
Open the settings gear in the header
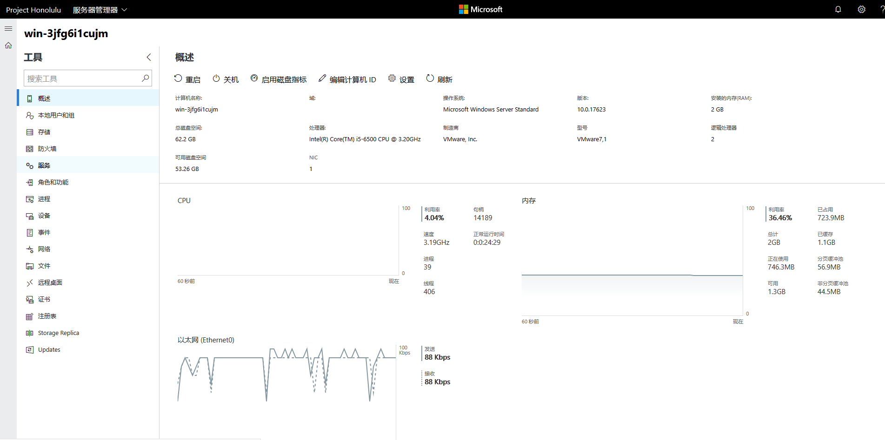tap(862, 9)
